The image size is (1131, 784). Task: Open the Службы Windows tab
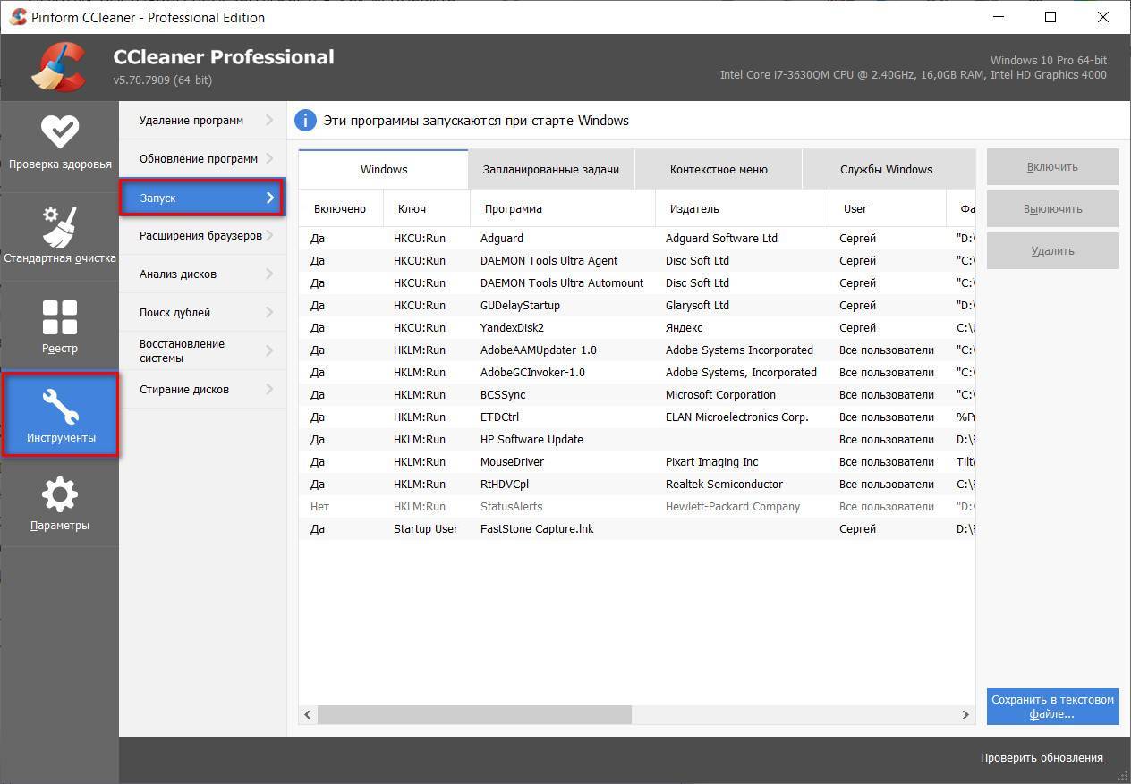tap(886, 170)
